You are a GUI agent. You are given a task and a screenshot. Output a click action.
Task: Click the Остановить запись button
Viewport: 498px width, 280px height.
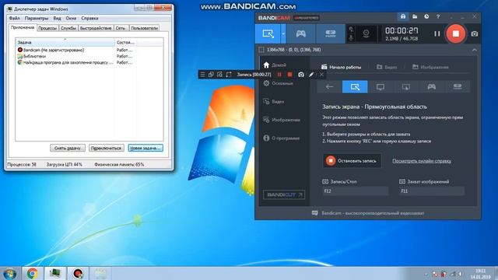(x=352, y=161)
